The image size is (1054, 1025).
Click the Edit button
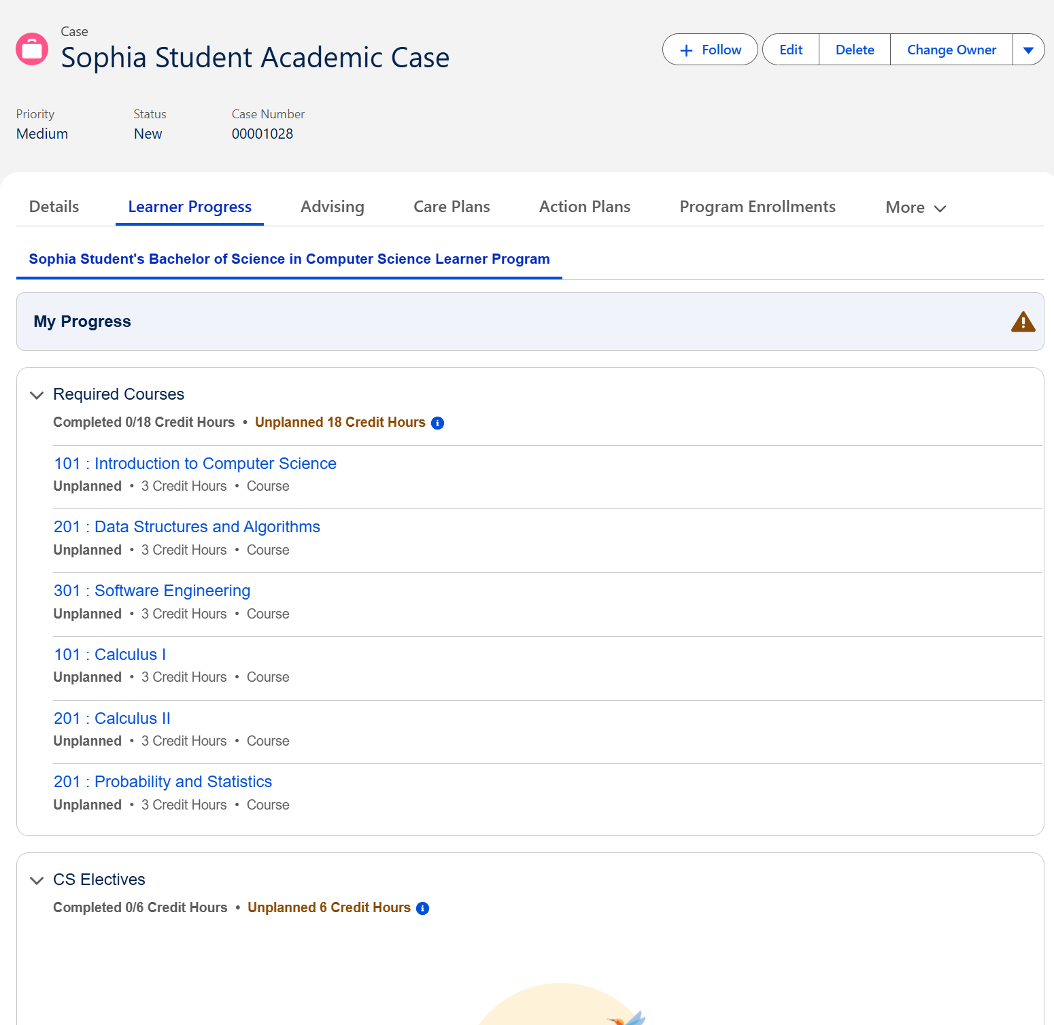click(x=789, y=49)
